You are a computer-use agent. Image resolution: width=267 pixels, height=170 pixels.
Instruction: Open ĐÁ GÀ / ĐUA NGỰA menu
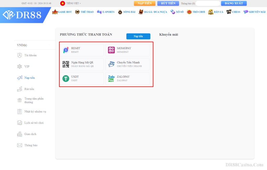coord(156,12)
